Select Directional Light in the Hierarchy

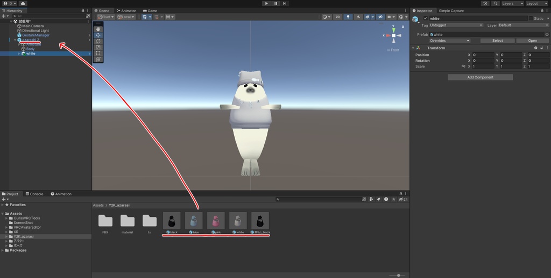coord(36,31)
